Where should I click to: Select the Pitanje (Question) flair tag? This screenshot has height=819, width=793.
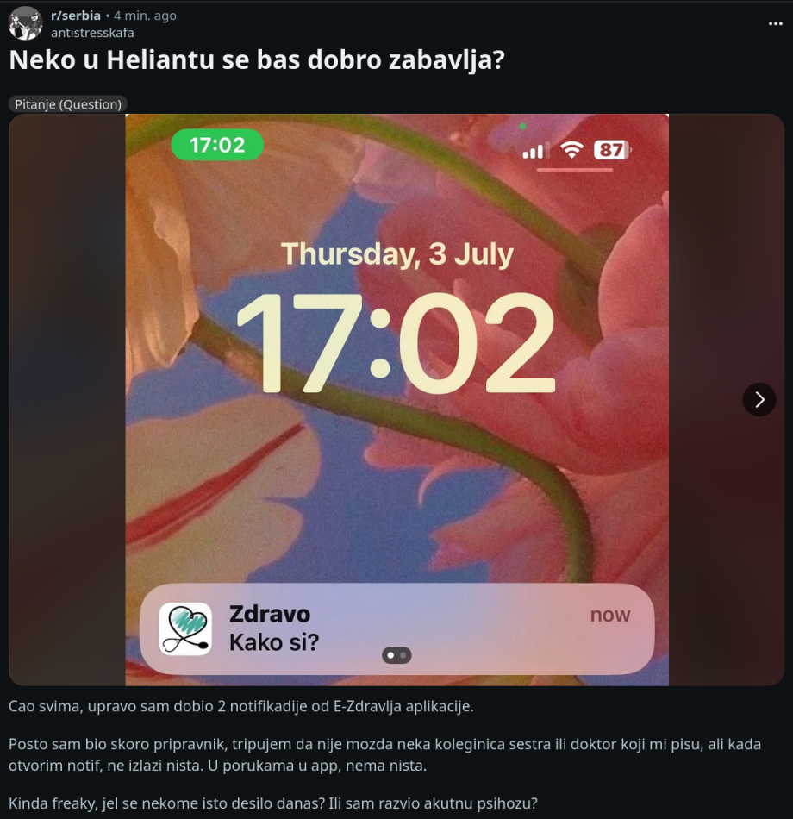click(68, 104)
